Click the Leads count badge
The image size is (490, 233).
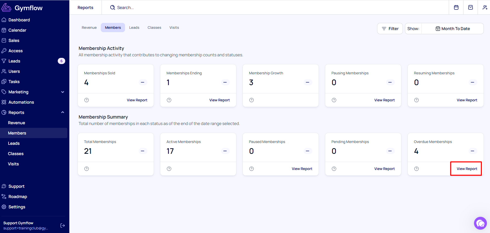pyautogui.click(x=61, y=61)
